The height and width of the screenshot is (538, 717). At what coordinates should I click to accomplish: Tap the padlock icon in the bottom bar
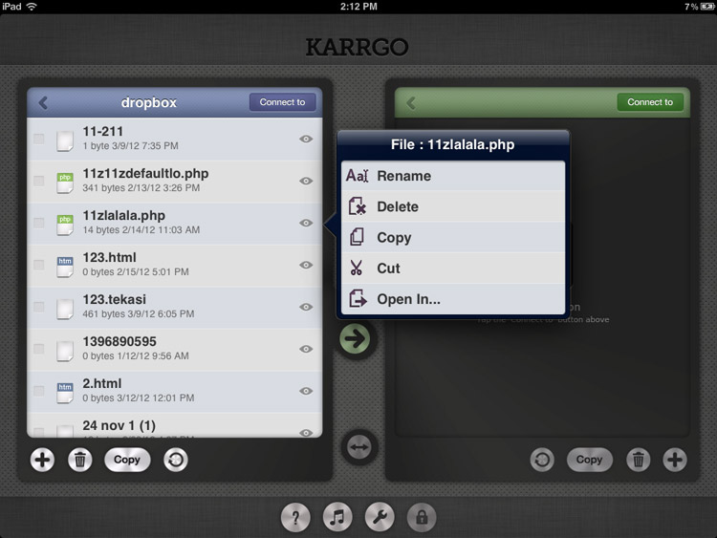[x=422, y=517]
